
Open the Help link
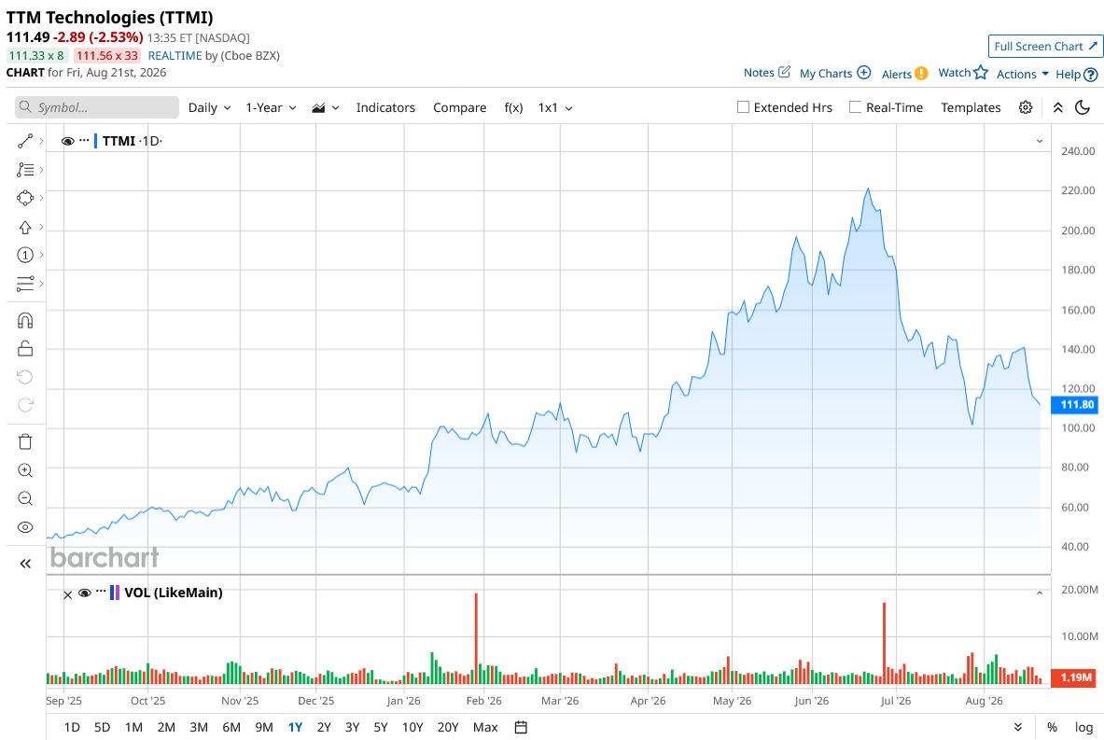1077,74
